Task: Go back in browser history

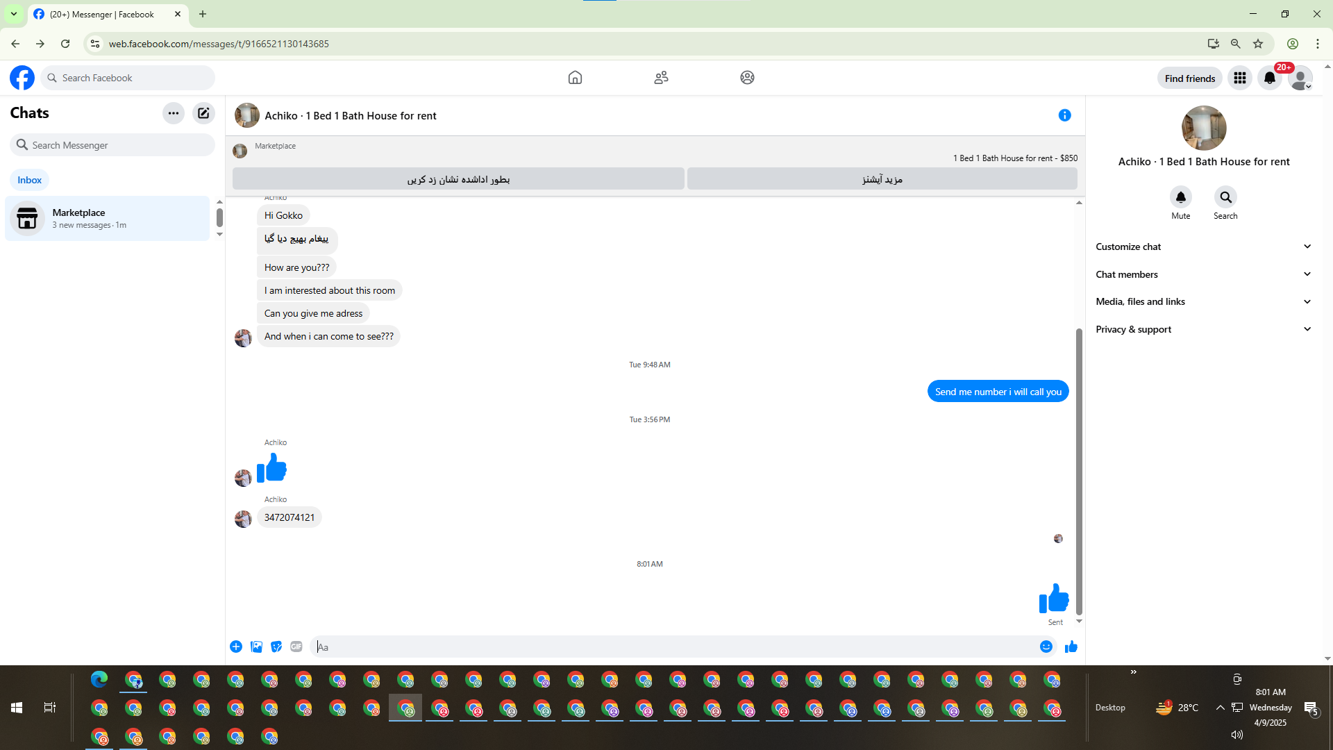Action: click(x=15, y=44)
